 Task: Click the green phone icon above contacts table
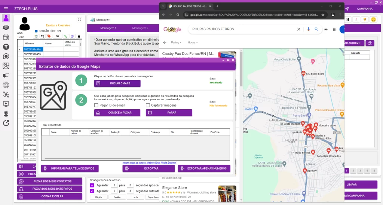(66, 36)
